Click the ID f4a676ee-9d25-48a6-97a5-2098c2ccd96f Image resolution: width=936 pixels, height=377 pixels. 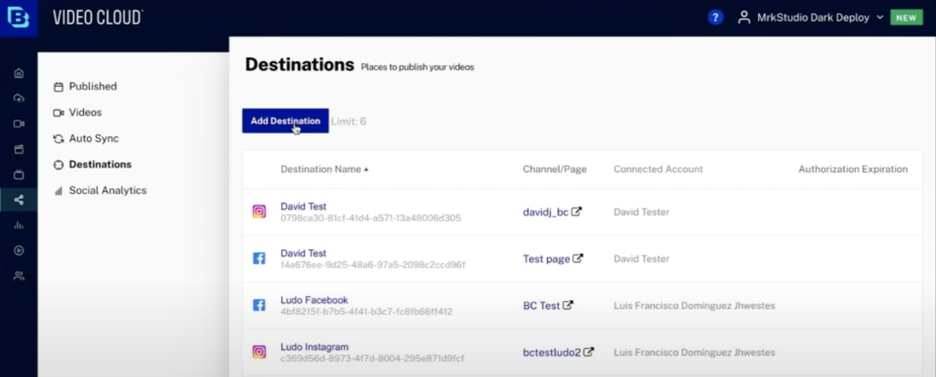(x=373, y=265)
